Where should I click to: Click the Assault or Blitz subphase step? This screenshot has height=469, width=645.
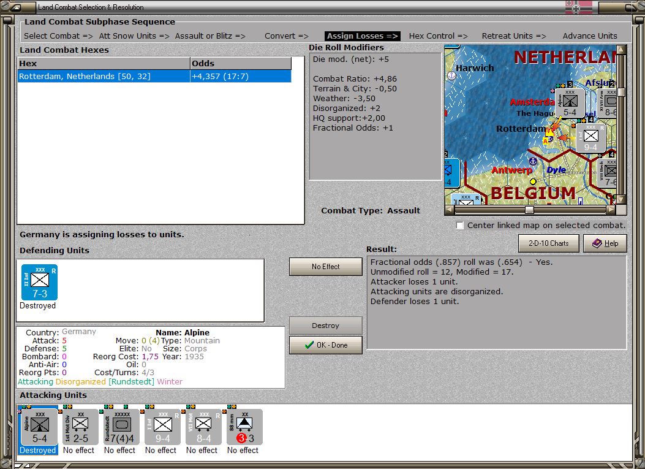tap(210, 36)
